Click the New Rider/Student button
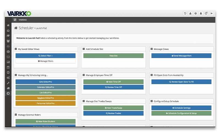The width and height of the screenshot is (220, 137). pyautogui.click(x=45, y=121)
